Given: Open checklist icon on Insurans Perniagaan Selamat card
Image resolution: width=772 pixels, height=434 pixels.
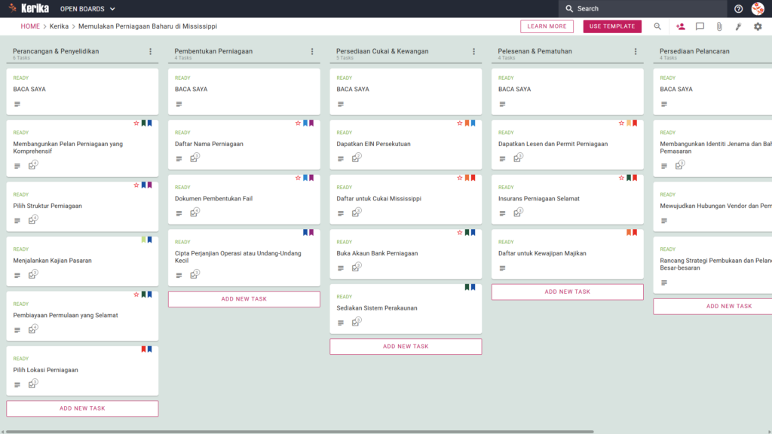Looking at the screenshot, I should [x=517, y=212].
